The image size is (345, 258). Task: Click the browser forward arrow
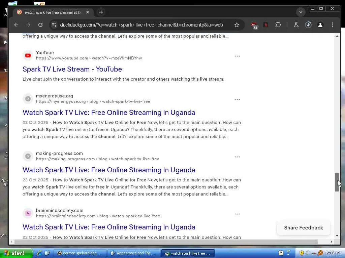click(28, 25)
